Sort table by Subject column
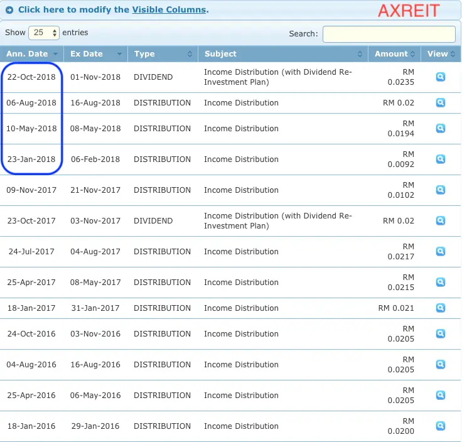 pos(283,54)
